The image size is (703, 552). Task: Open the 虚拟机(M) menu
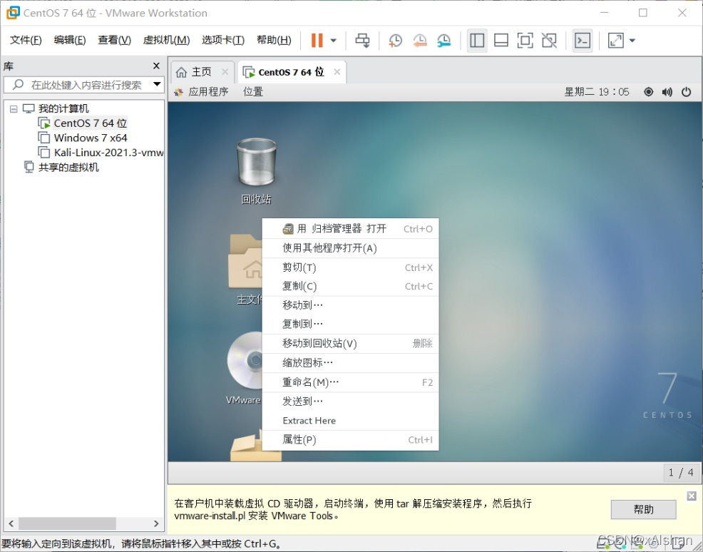pyautogui.click(x=166, y=40)
